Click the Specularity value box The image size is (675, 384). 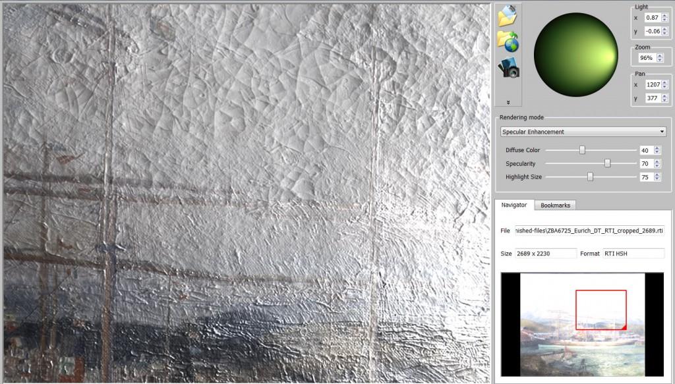coord(647,163)
